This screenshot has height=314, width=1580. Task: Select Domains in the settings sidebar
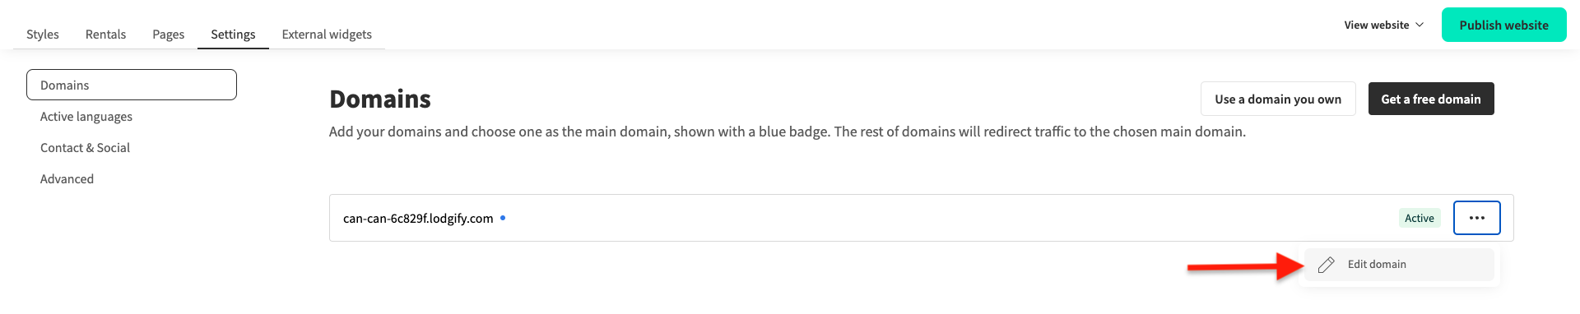[132, 85]
